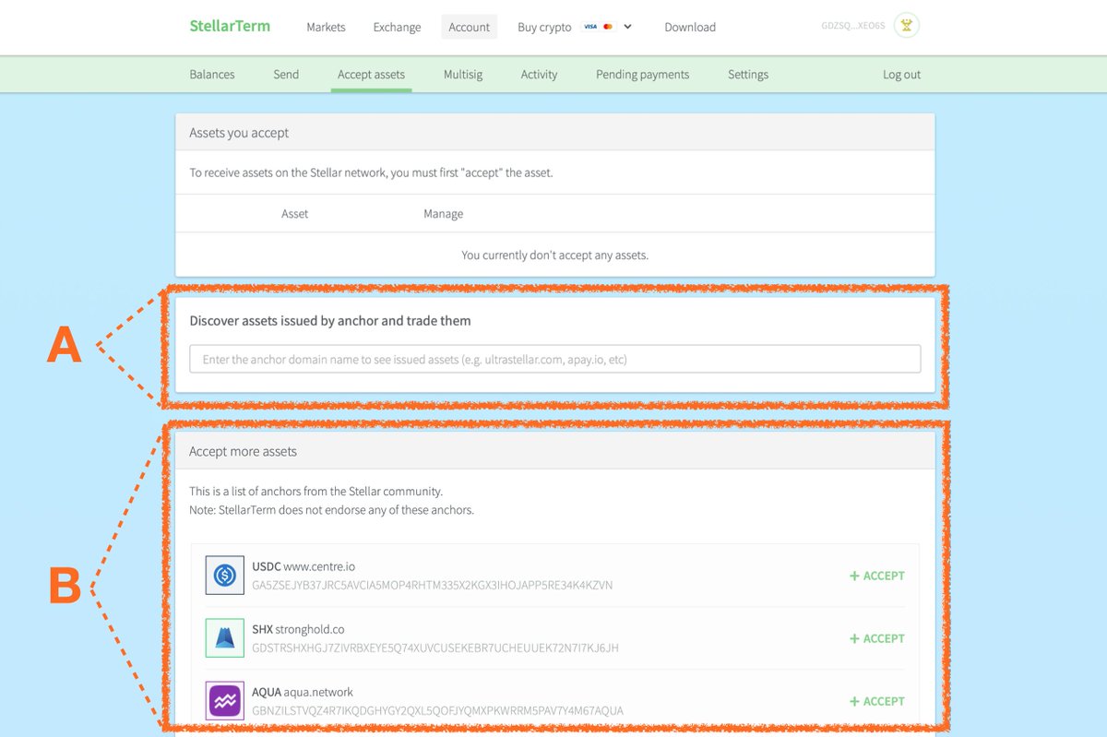Click the AQUA issuer address starting GBNZILSTVQ

(437, 711)
